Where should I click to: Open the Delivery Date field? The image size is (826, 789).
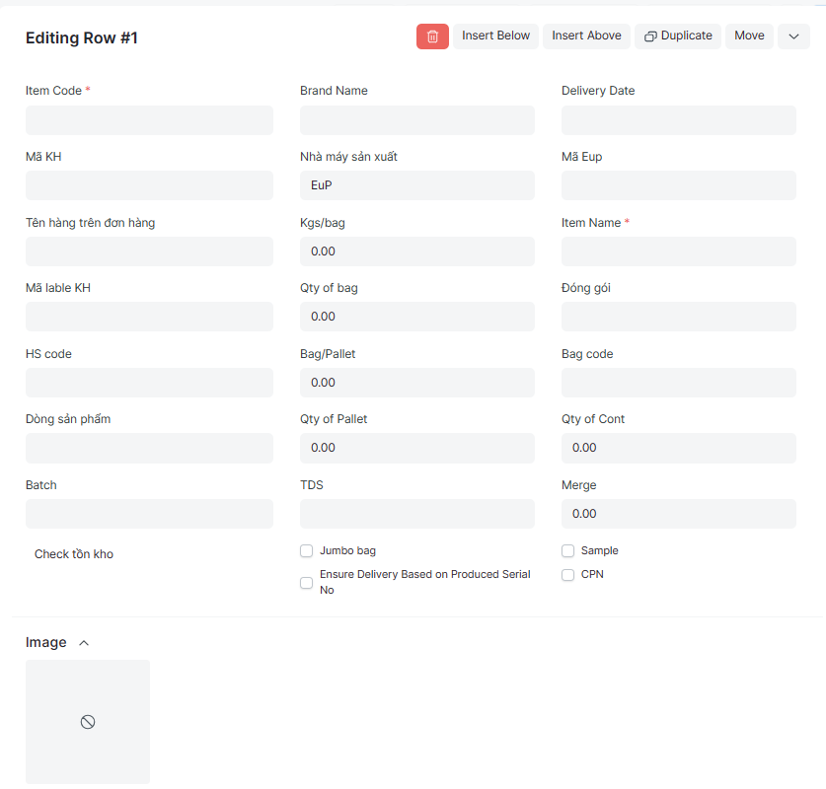(x=678, y=120)
